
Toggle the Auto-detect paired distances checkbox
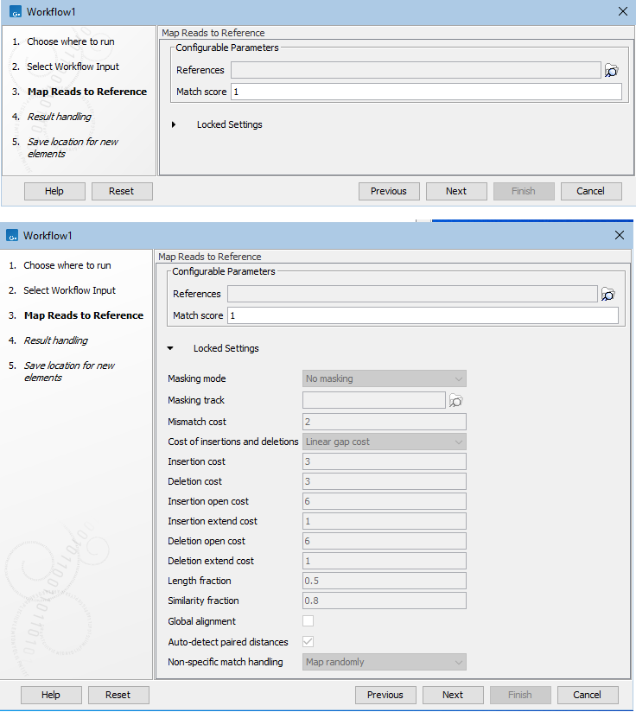click(308, 642)
